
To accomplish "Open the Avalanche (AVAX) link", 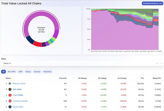I will [20, 101].
